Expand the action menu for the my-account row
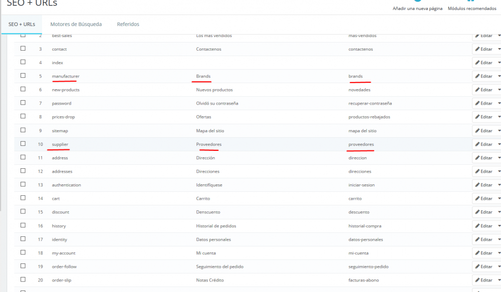Image resolution: width=501 pixels, height=292 pixels. 499,253
